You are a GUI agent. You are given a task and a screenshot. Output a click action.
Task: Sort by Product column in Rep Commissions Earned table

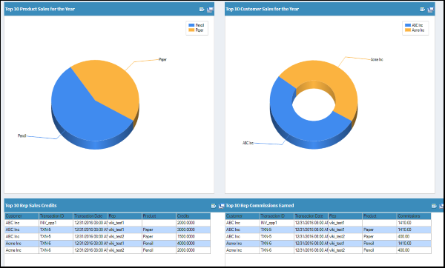pos(380,216)
